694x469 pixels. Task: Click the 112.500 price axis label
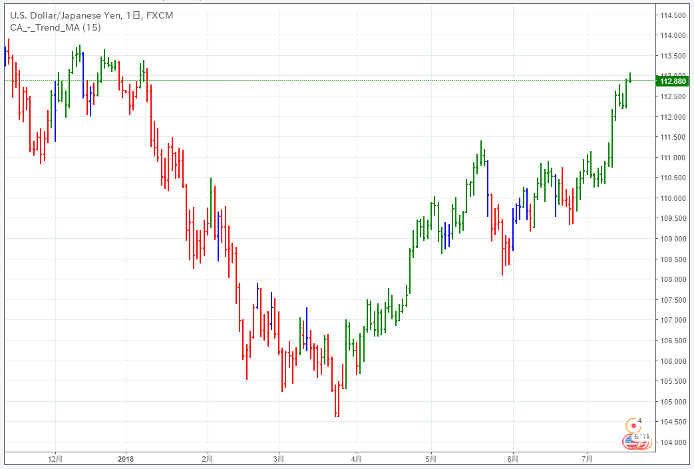[673, 96]
